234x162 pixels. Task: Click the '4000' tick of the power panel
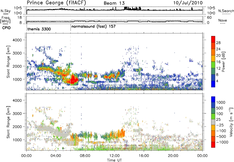click(17, 40)
